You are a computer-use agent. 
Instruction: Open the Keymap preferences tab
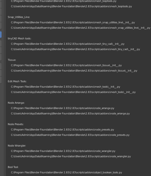click(1, 57)
